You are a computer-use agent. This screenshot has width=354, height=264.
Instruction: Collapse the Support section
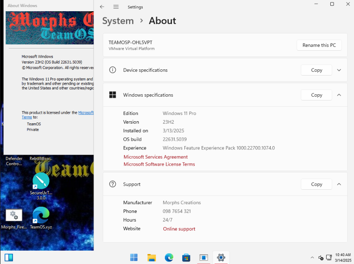pos(339,184)
